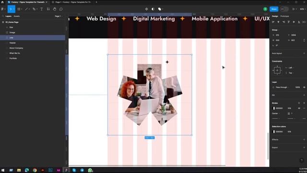Click the Boolean operations icon
The width and height of the screenshot is (307, 173).
pyautogui.click(x=160, y=9)
